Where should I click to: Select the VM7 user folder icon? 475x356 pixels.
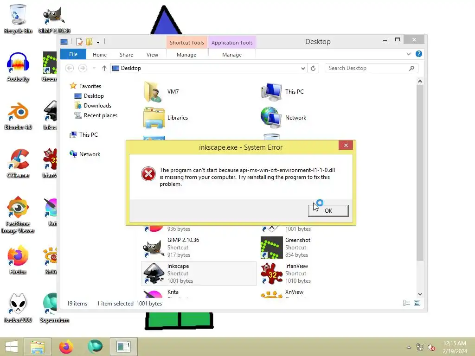tap(153, 92)
